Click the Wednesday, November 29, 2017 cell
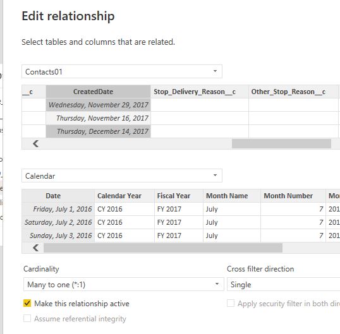The image size is (340, 334). (98, 105)
